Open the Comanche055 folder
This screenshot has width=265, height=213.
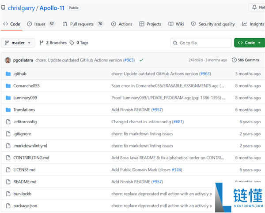[x=26, y=86]
